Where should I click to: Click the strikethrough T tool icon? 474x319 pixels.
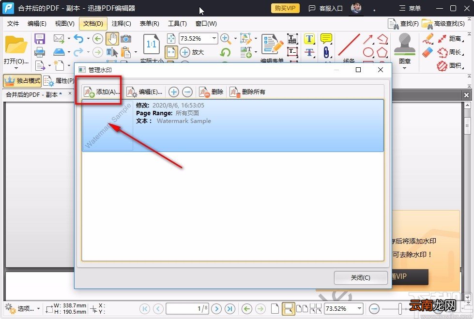[x=309, y=52]
